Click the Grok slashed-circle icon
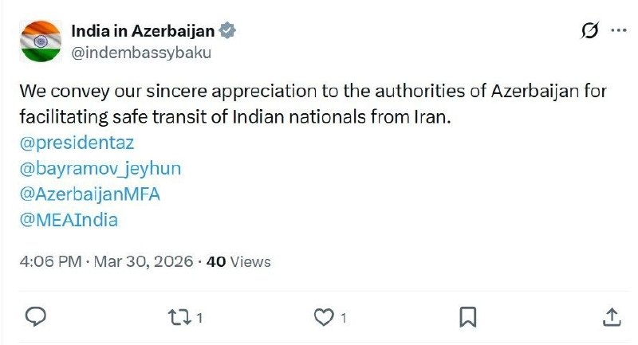Image resolution: width=638 pixels, height=345 pixels. 589,31
